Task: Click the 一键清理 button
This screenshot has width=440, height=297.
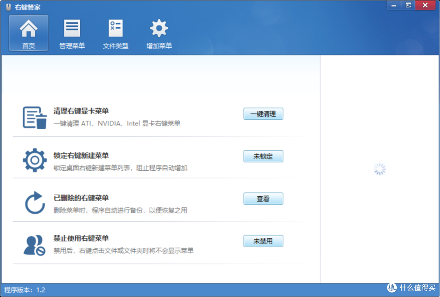Action: pyautogui.click(x=263, y=114)
